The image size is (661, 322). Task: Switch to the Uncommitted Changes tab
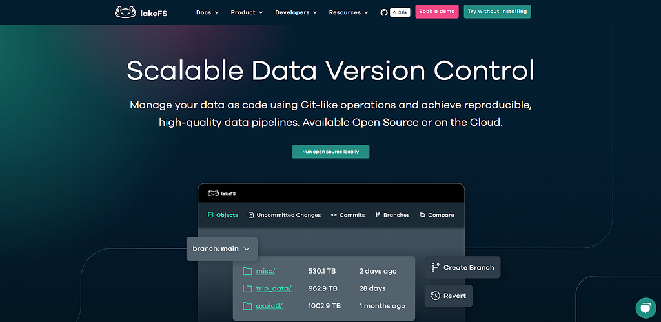click(x=285, y=215)
